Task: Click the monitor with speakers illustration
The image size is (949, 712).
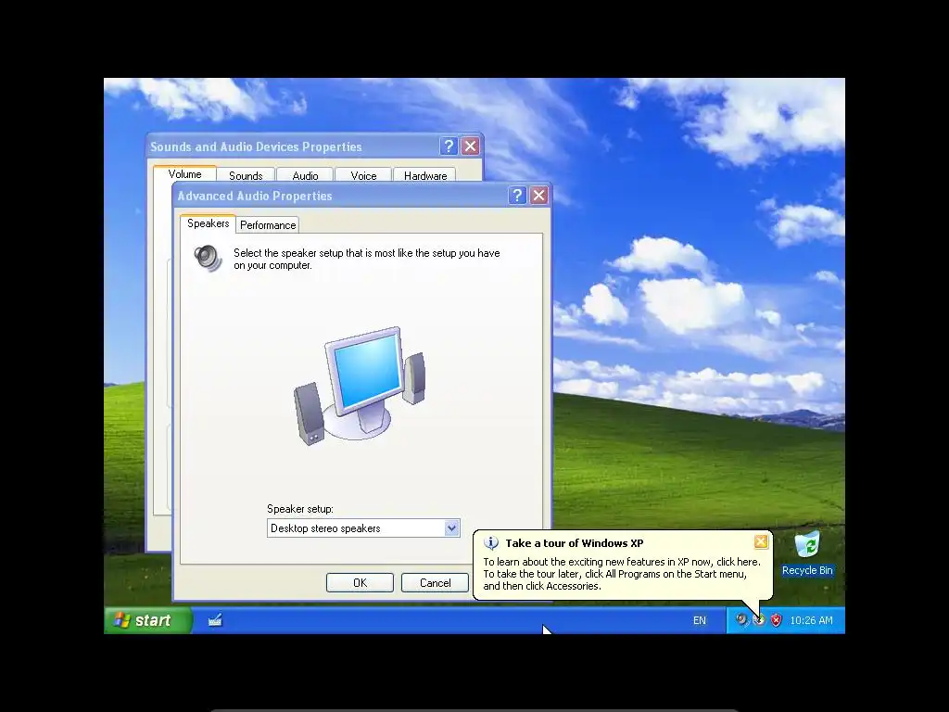Action: point(360,386)
